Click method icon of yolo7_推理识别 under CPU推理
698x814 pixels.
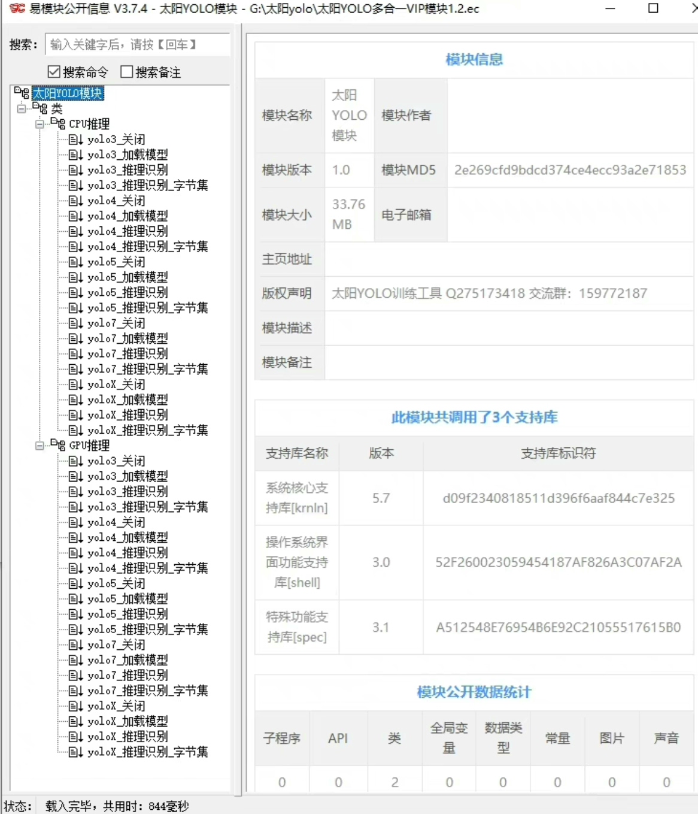76,353
